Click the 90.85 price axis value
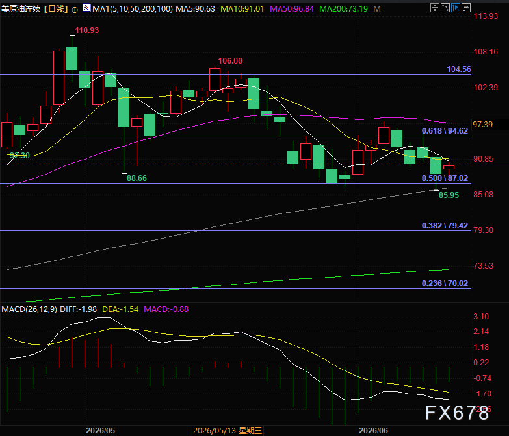 coord(484,159)
